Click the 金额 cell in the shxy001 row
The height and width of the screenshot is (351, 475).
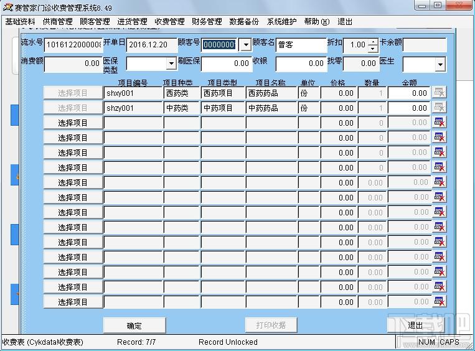click(x=409, y=93)
